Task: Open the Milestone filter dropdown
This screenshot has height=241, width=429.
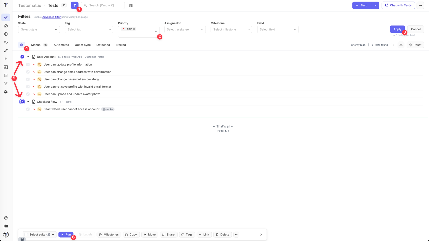Action: pos(231,30)
